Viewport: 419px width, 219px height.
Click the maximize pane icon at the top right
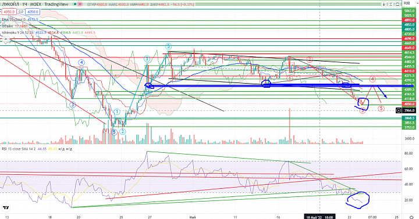click(x=397, y=4)
